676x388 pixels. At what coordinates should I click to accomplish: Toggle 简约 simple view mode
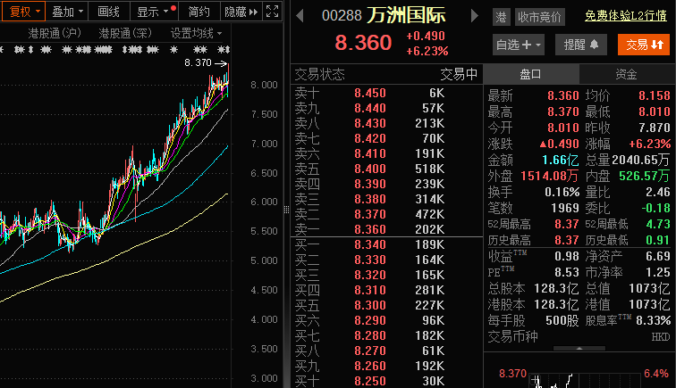click(199, 12)
